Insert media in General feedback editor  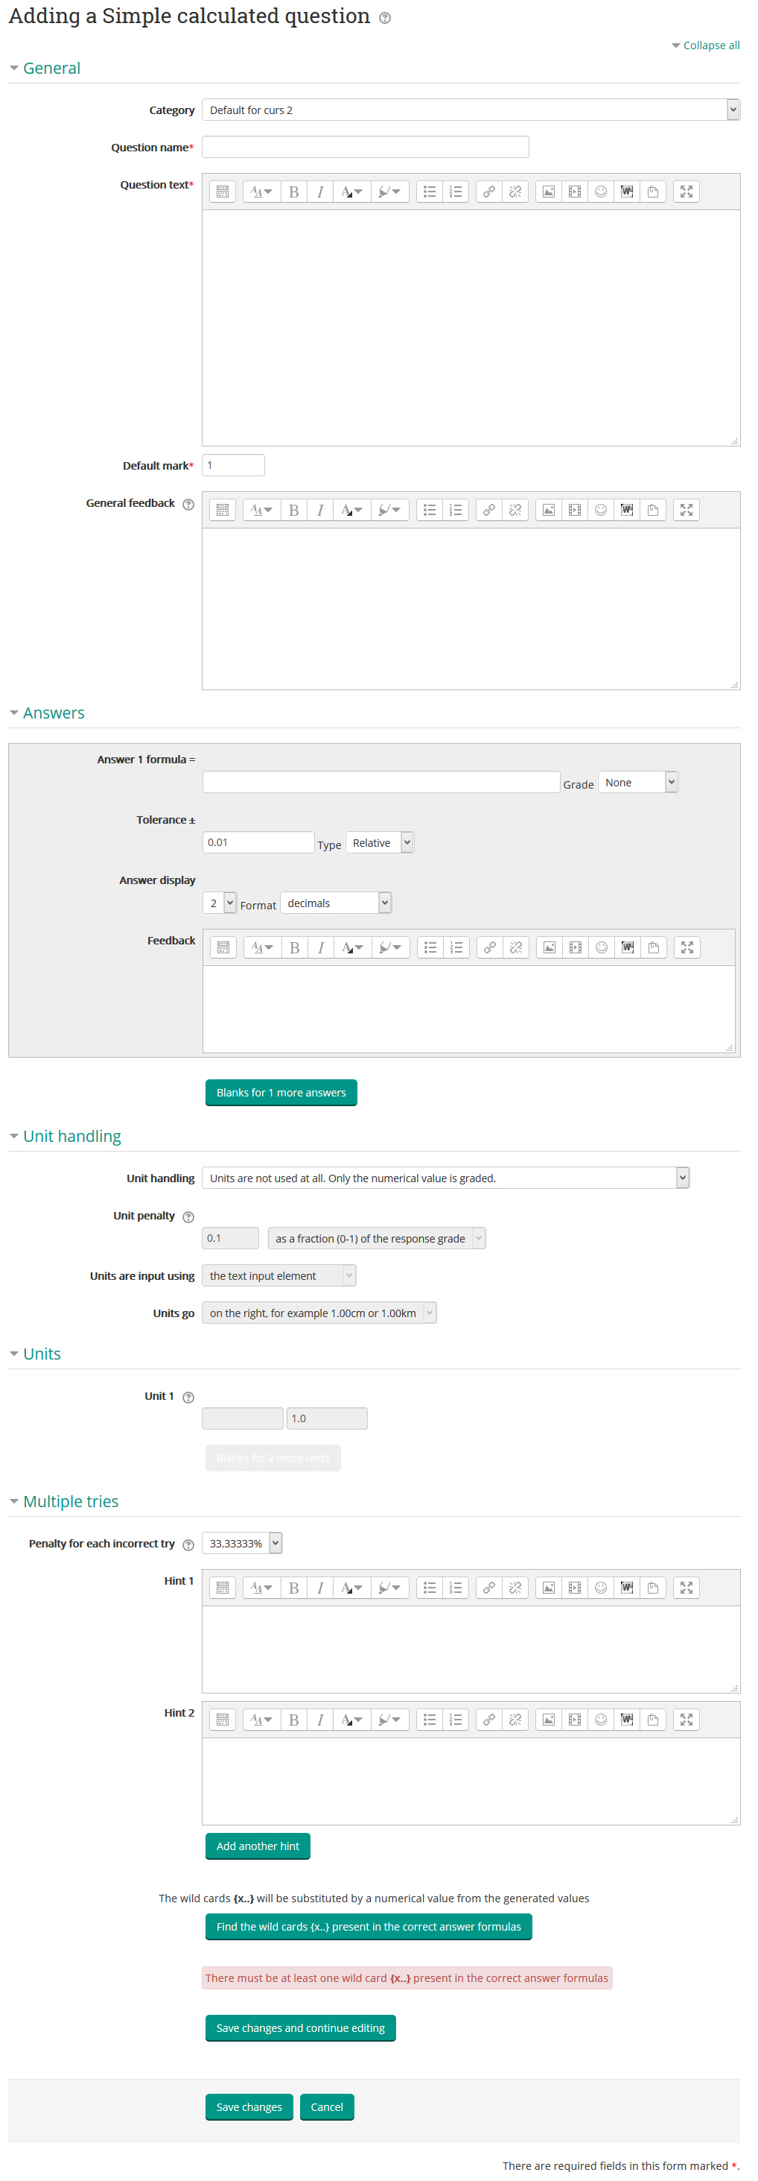coord(574,510)
